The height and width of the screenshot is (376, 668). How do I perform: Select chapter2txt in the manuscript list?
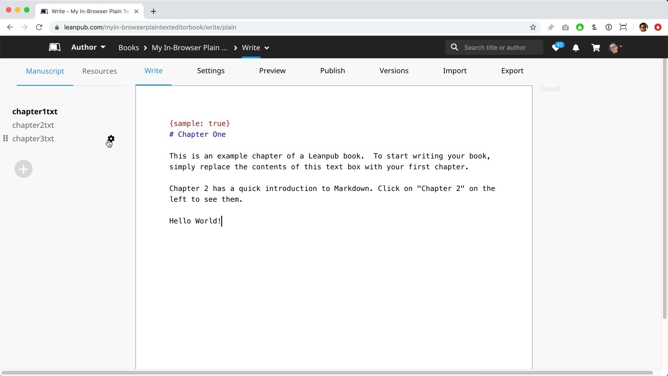tap(33, 125)
